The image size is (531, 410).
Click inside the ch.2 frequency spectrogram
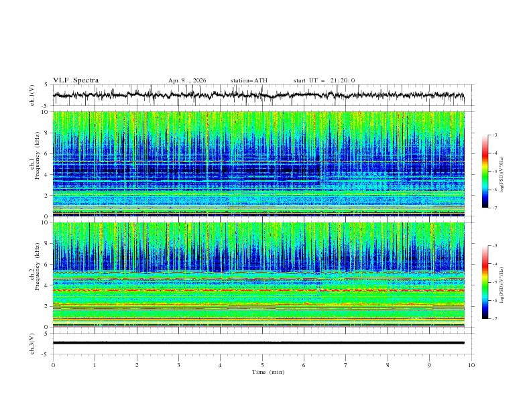(258, 275)
